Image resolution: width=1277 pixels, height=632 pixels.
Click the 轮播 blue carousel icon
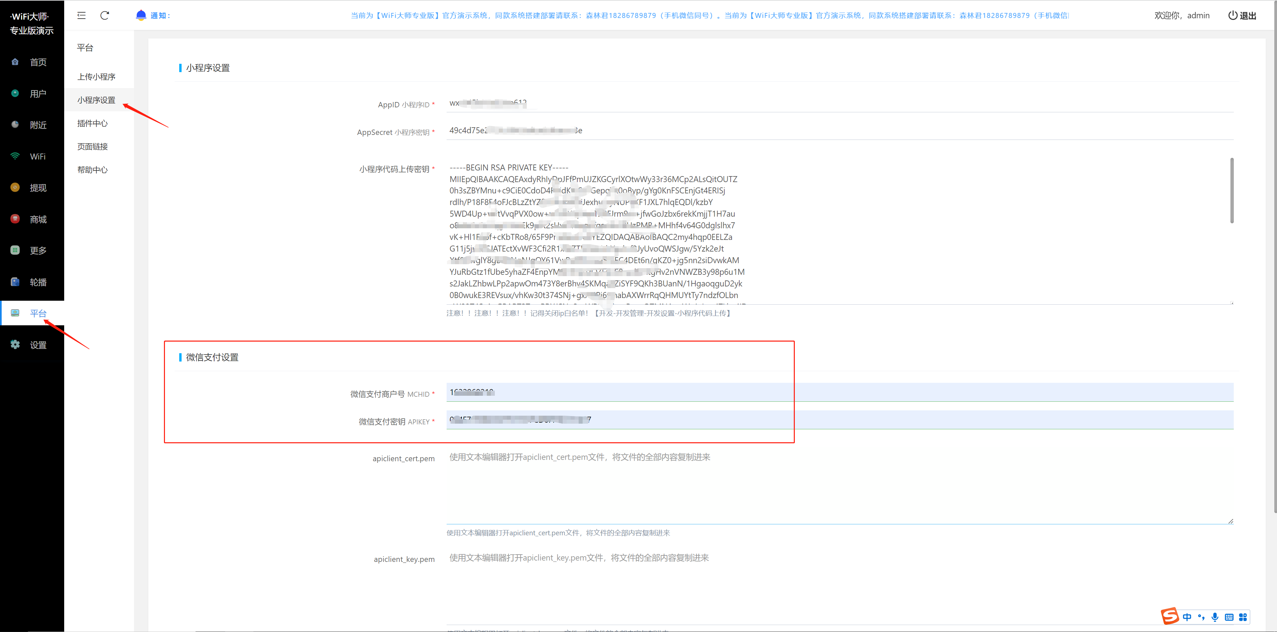tap(15, 282)
